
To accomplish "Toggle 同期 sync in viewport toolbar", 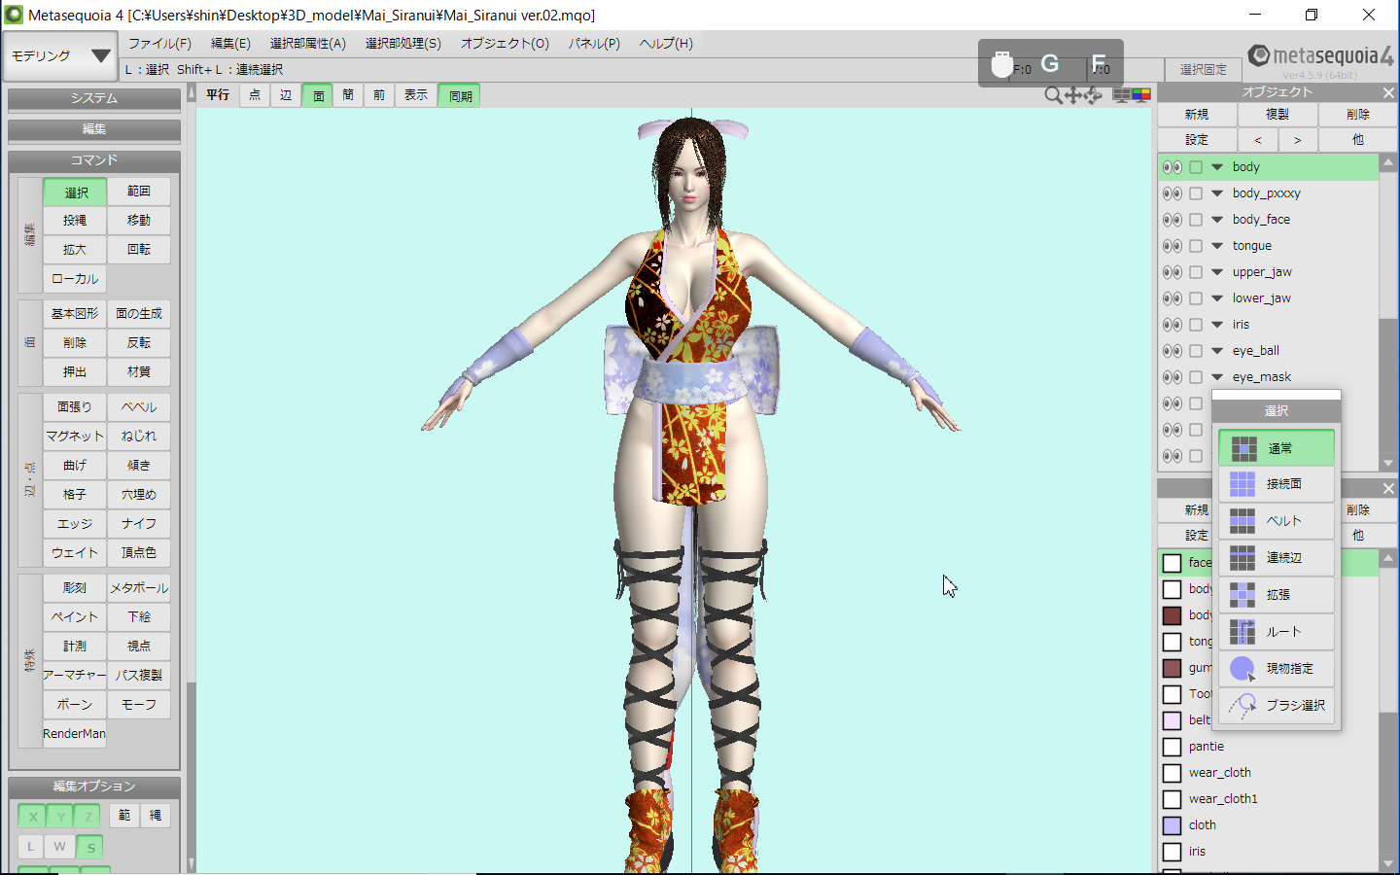I will [x=460, y=96].
